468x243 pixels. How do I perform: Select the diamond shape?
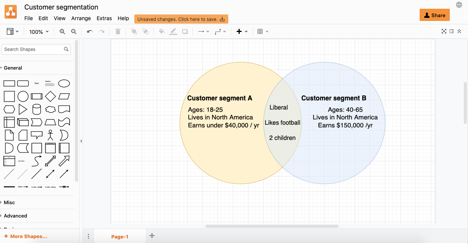tap(50, 96)
